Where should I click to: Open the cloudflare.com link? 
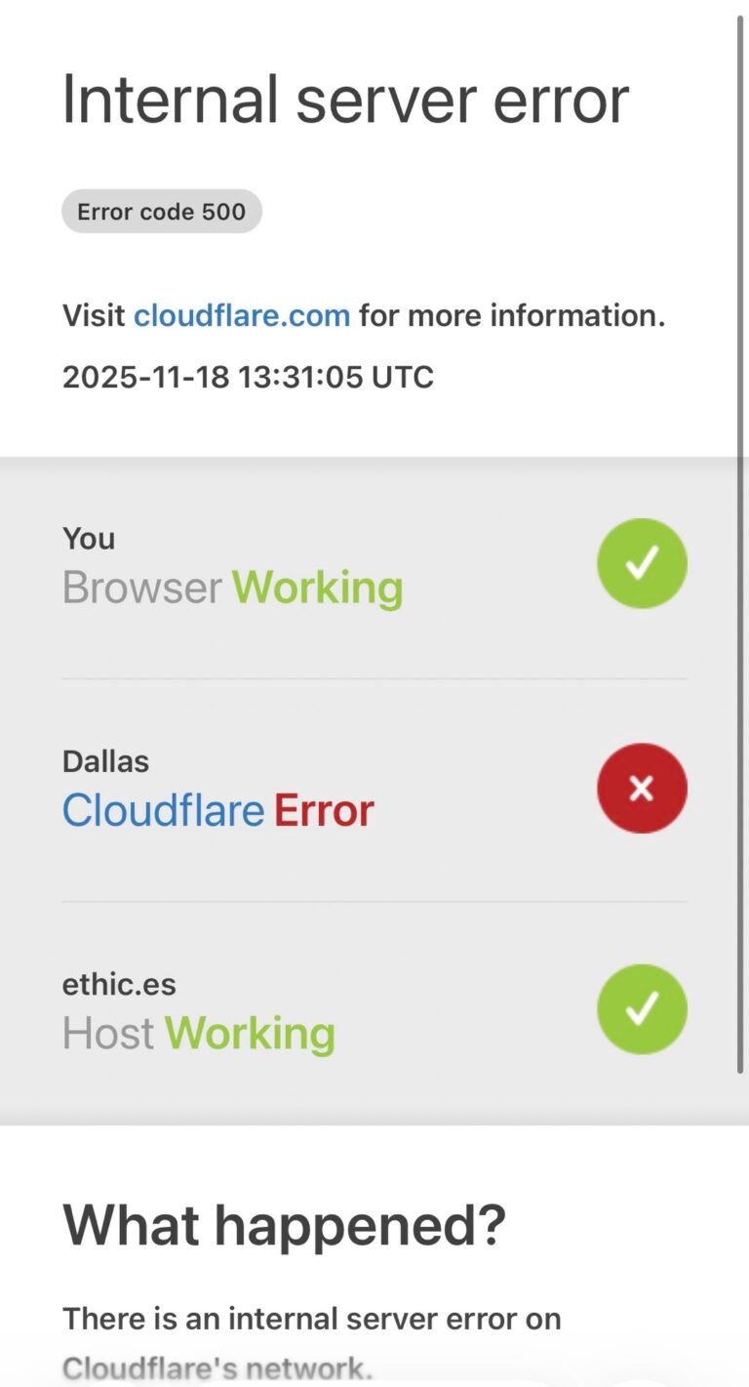click(241, 314)
